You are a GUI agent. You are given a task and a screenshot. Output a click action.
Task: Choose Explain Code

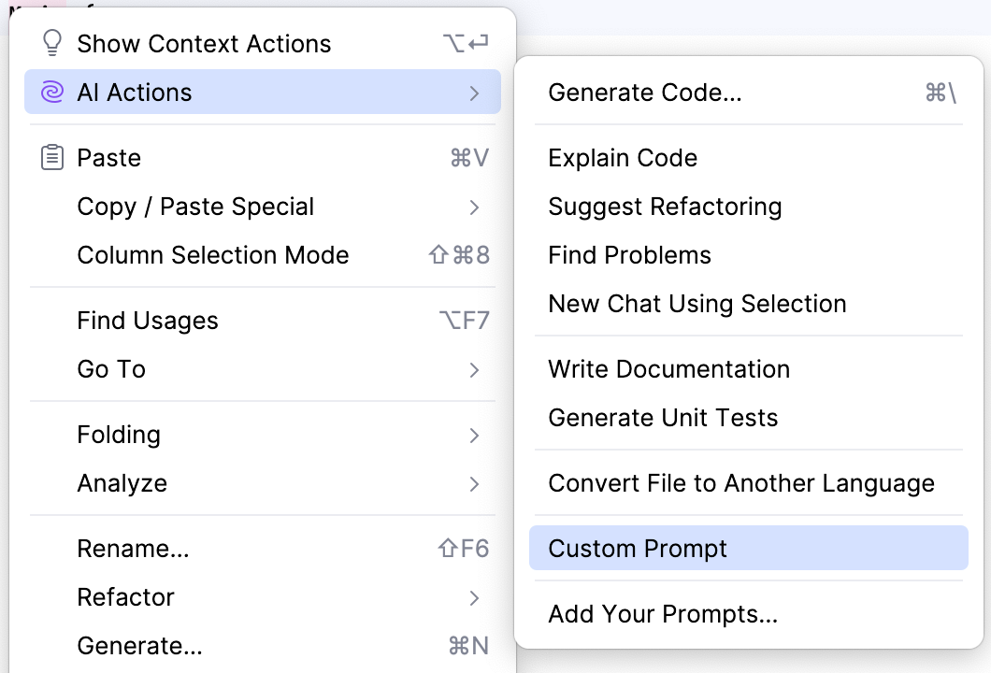(x=623, y=158)
